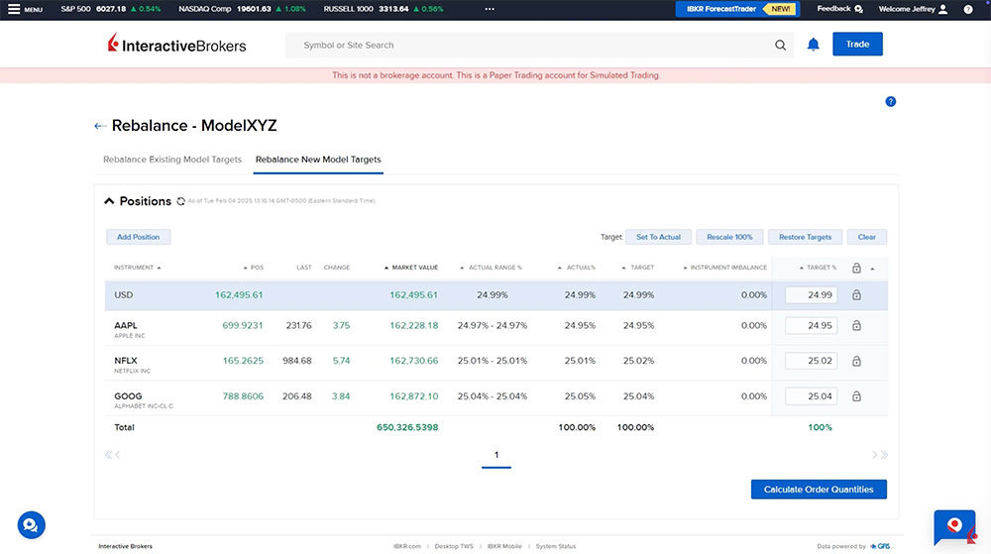Click the top-bar help question mark
This screenshot has width=991, height=554.
click(x=968, y=9)
